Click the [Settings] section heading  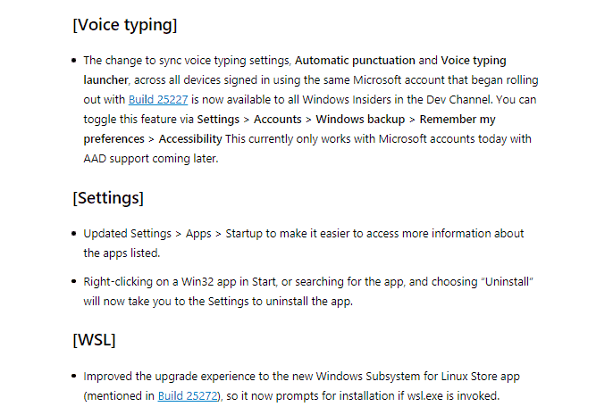(x=108, y=198)
